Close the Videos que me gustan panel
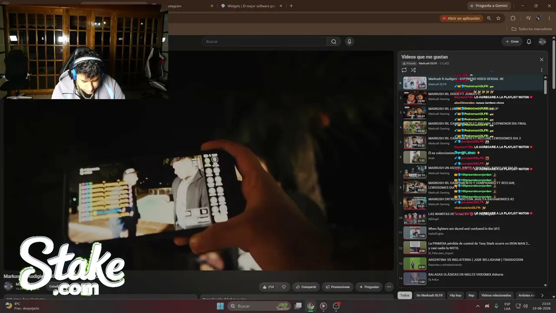 point(541,60)
